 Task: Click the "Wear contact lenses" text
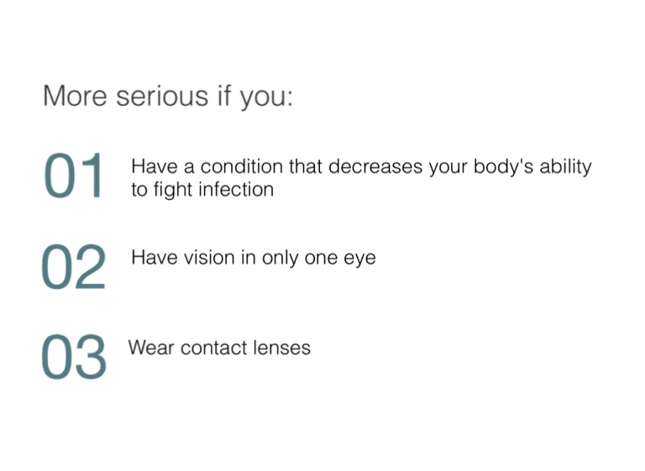click(x=219, y=348)
